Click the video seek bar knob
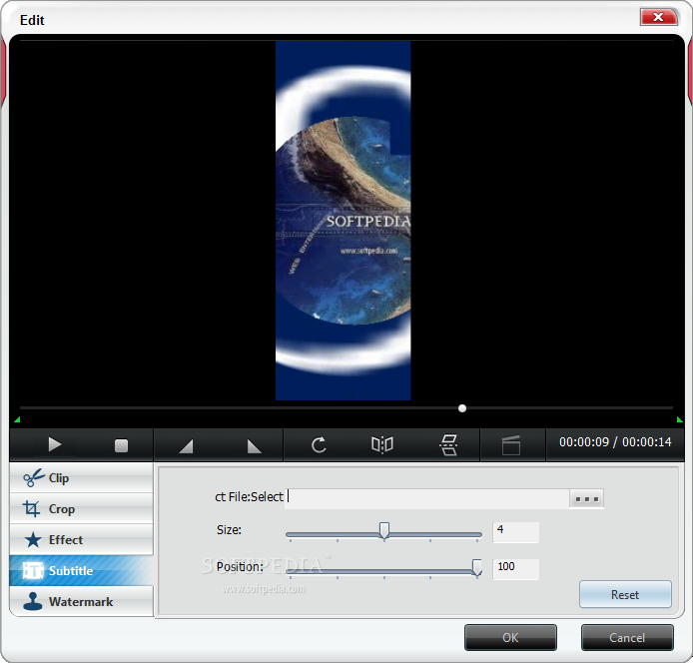Viewport: 693px width, 663px height. coord(462,408)
